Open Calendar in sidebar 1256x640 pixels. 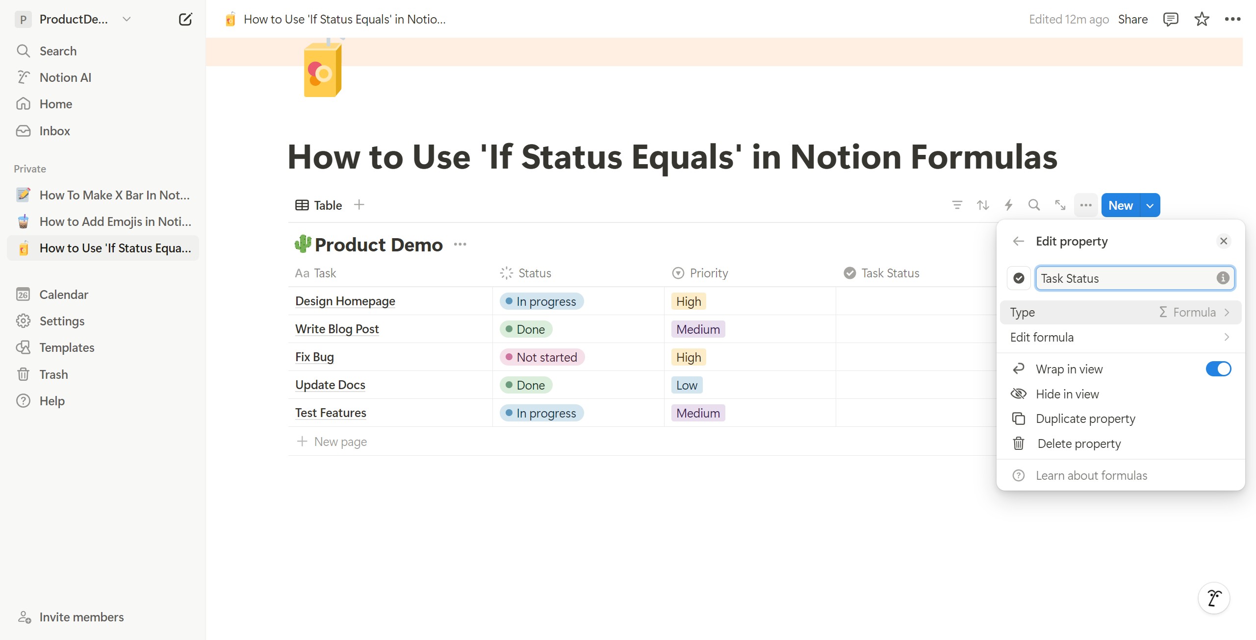click(103, 295)
